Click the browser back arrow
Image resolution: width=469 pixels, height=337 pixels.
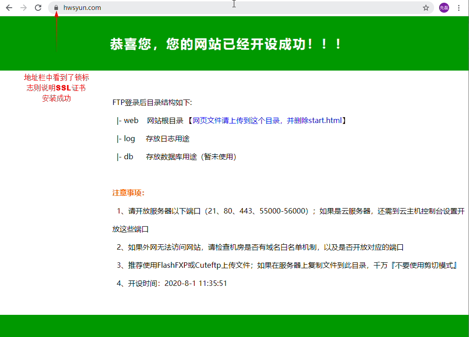(x=9, y=8)
